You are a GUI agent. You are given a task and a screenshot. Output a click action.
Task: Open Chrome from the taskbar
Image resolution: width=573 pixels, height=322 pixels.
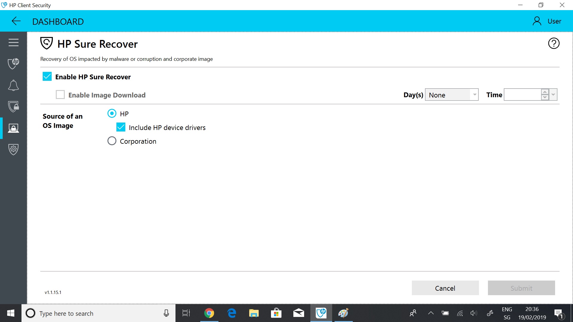coord(209,313)
